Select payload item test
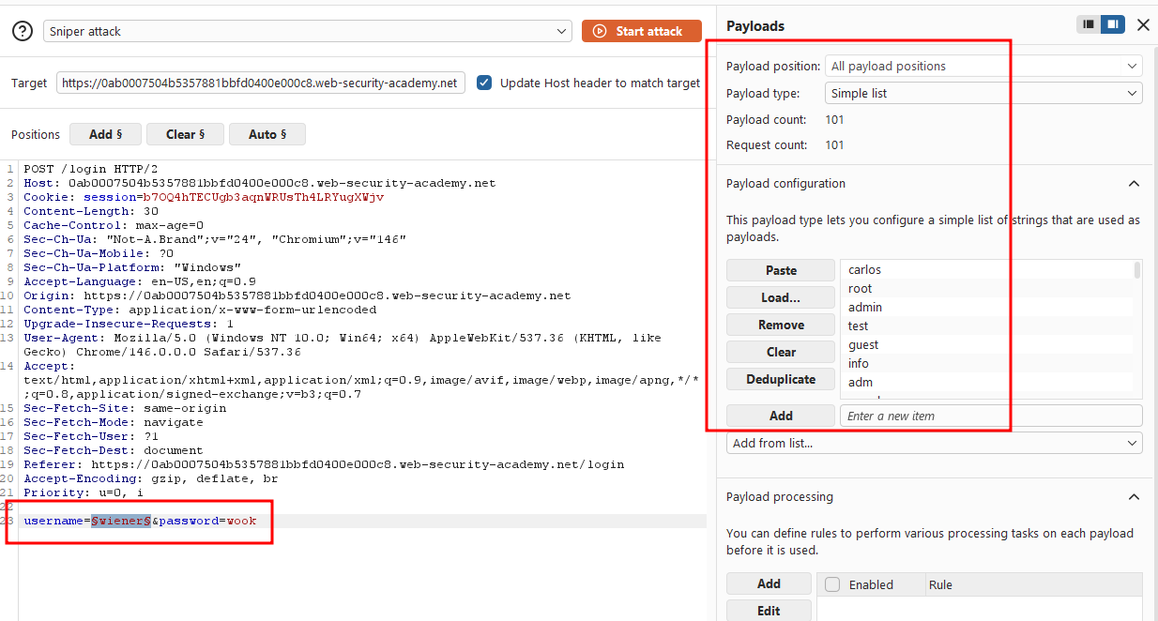 (987, 326)
